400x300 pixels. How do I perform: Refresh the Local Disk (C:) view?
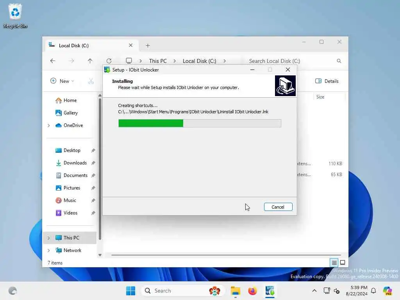tap(109, 61)
